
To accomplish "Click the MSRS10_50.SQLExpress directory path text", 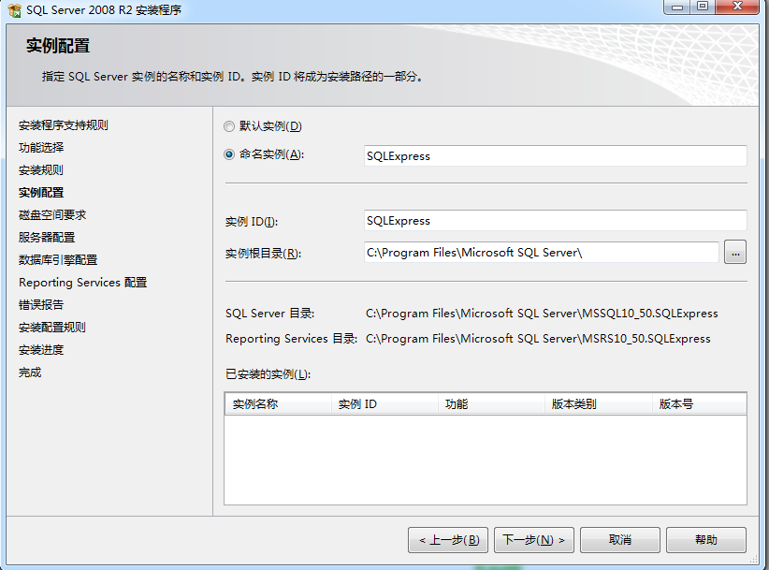I will click(x=538, y=339).
